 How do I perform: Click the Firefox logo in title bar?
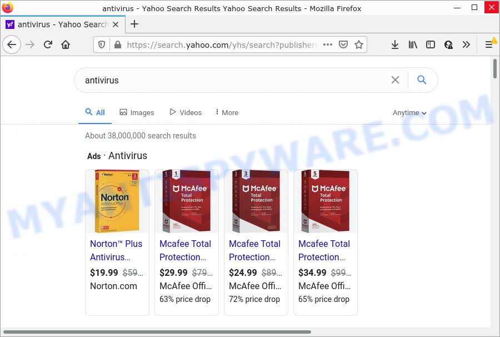point(8,7)
